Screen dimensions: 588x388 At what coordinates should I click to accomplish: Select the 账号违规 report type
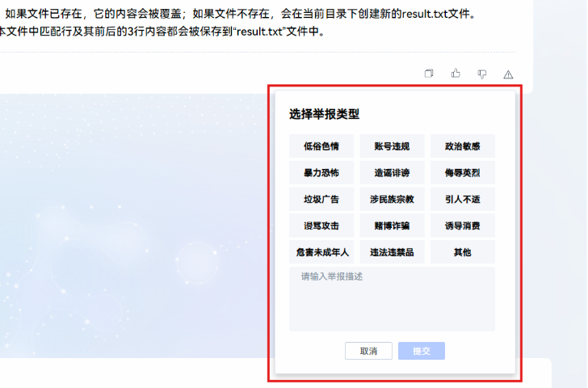pos(392,146)
